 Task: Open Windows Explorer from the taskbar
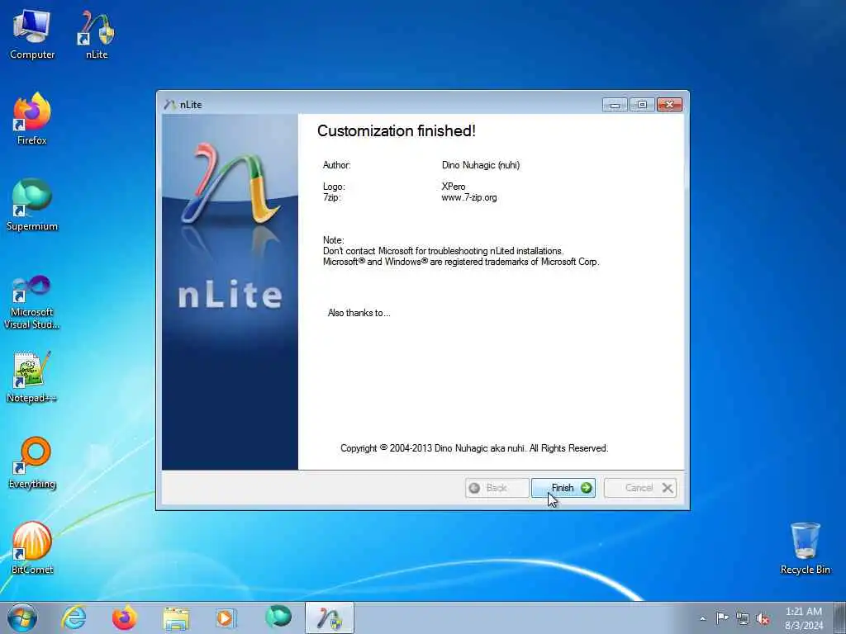(176, 617)
